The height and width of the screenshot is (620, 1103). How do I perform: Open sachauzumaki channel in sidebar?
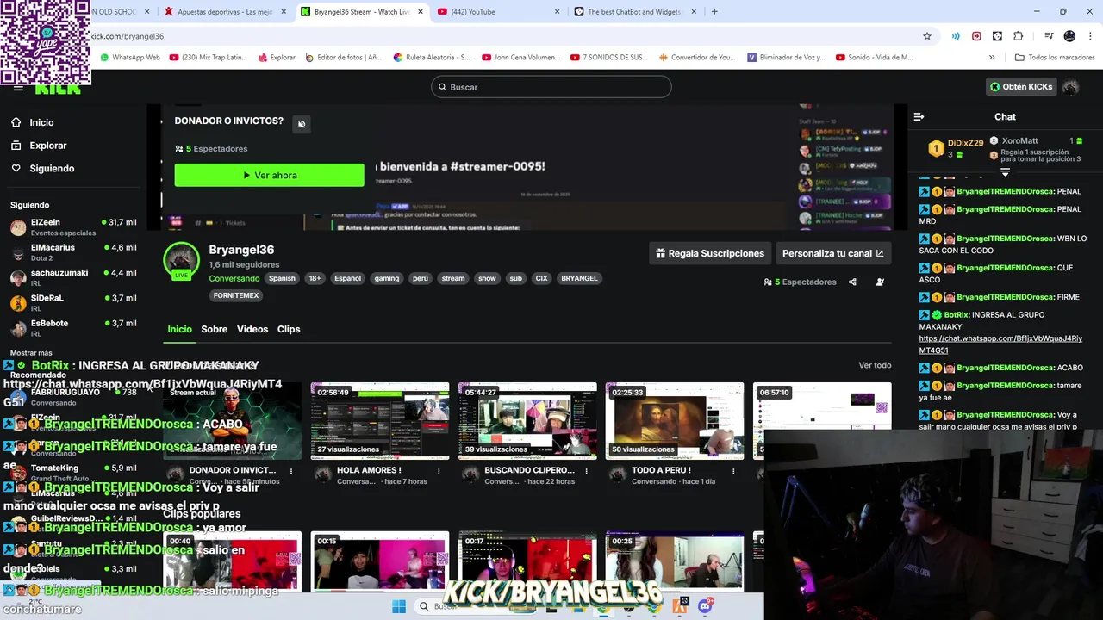(x=73, y=277)
